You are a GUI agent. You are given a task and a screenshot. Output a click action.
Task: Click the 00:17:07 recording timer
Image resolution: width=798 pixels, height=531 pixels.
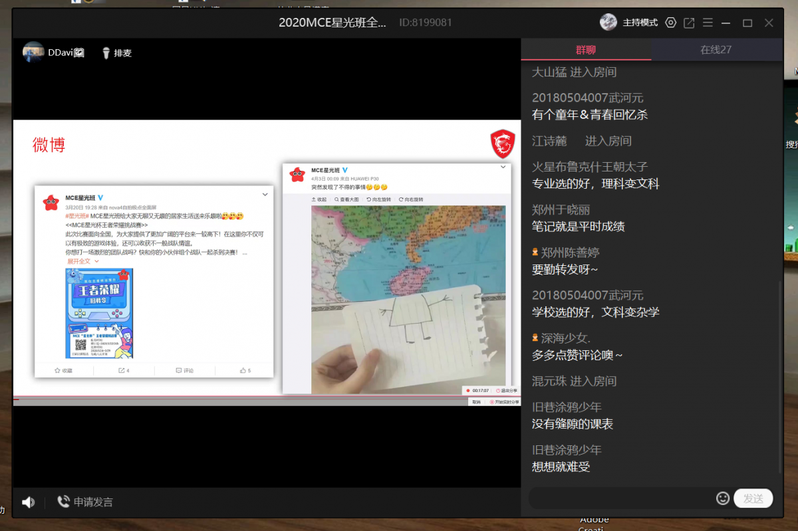tap(477, 391)
